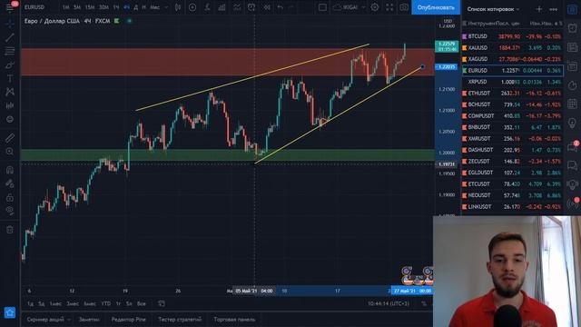Open the indicators menu
The height and width of the screenshot is (327, 581).
(x=207, y=7)
